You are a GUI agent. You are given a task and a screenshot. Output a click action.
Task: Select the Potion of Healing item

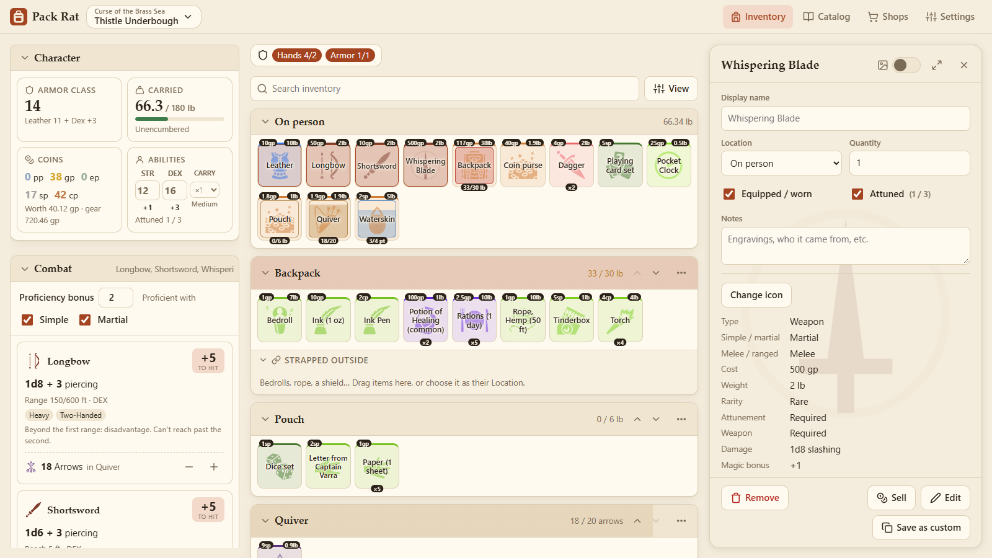pyautogui.click(x=425, y=320)
